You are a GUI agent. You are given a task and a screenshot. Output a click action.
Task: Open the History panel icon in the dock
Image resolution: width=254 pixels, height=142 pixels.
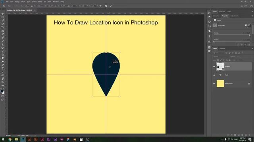209,13
